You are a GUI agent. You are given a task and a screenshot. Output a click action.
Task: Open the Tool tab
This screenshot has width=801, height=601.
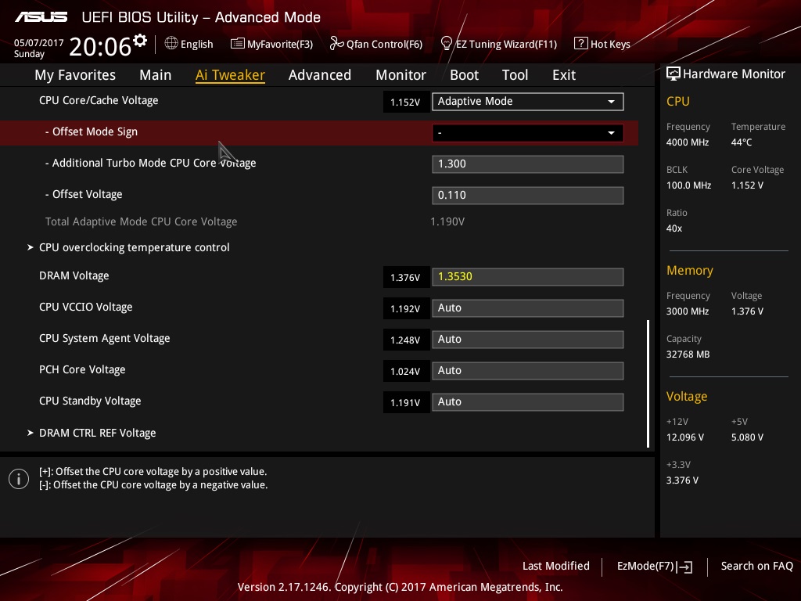[515, 74]
